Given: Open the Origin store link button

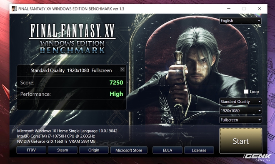Looking at the screenshot, I should tap(94, 150).
